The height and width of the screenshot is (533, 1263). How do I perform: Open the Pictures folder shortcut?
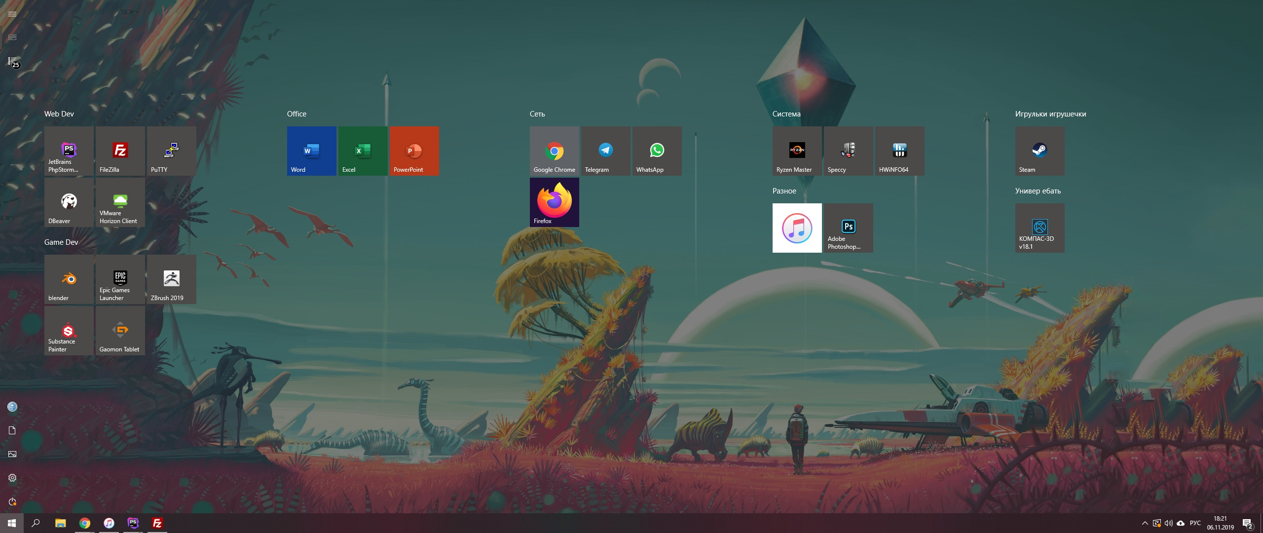[12, 454]
